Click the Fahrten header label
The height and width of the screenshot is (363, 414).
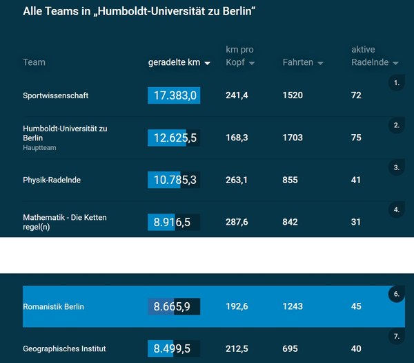(x=298, y=62)
